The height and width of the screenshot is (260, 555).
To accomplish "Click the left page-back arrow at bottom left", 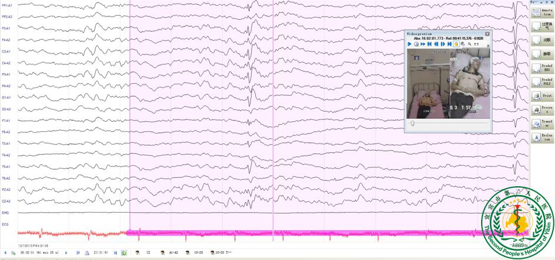I will [x=5, y=252].
